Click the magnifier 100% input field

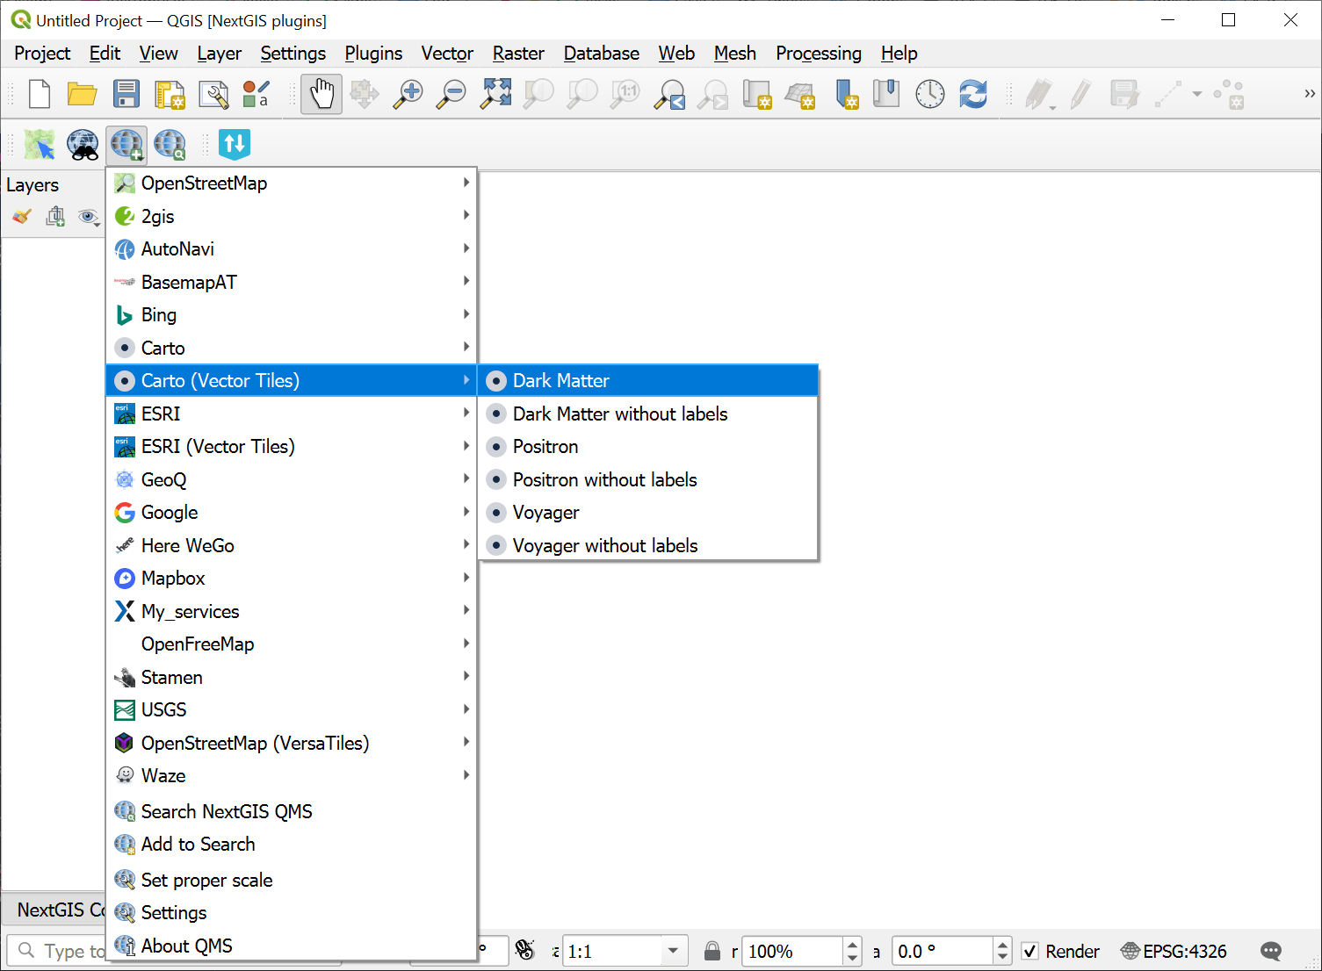pyautogui.click(x=791, y=951)
